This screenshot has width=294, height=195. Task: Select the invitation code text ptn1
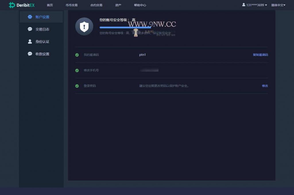click(x=143, y=55)
